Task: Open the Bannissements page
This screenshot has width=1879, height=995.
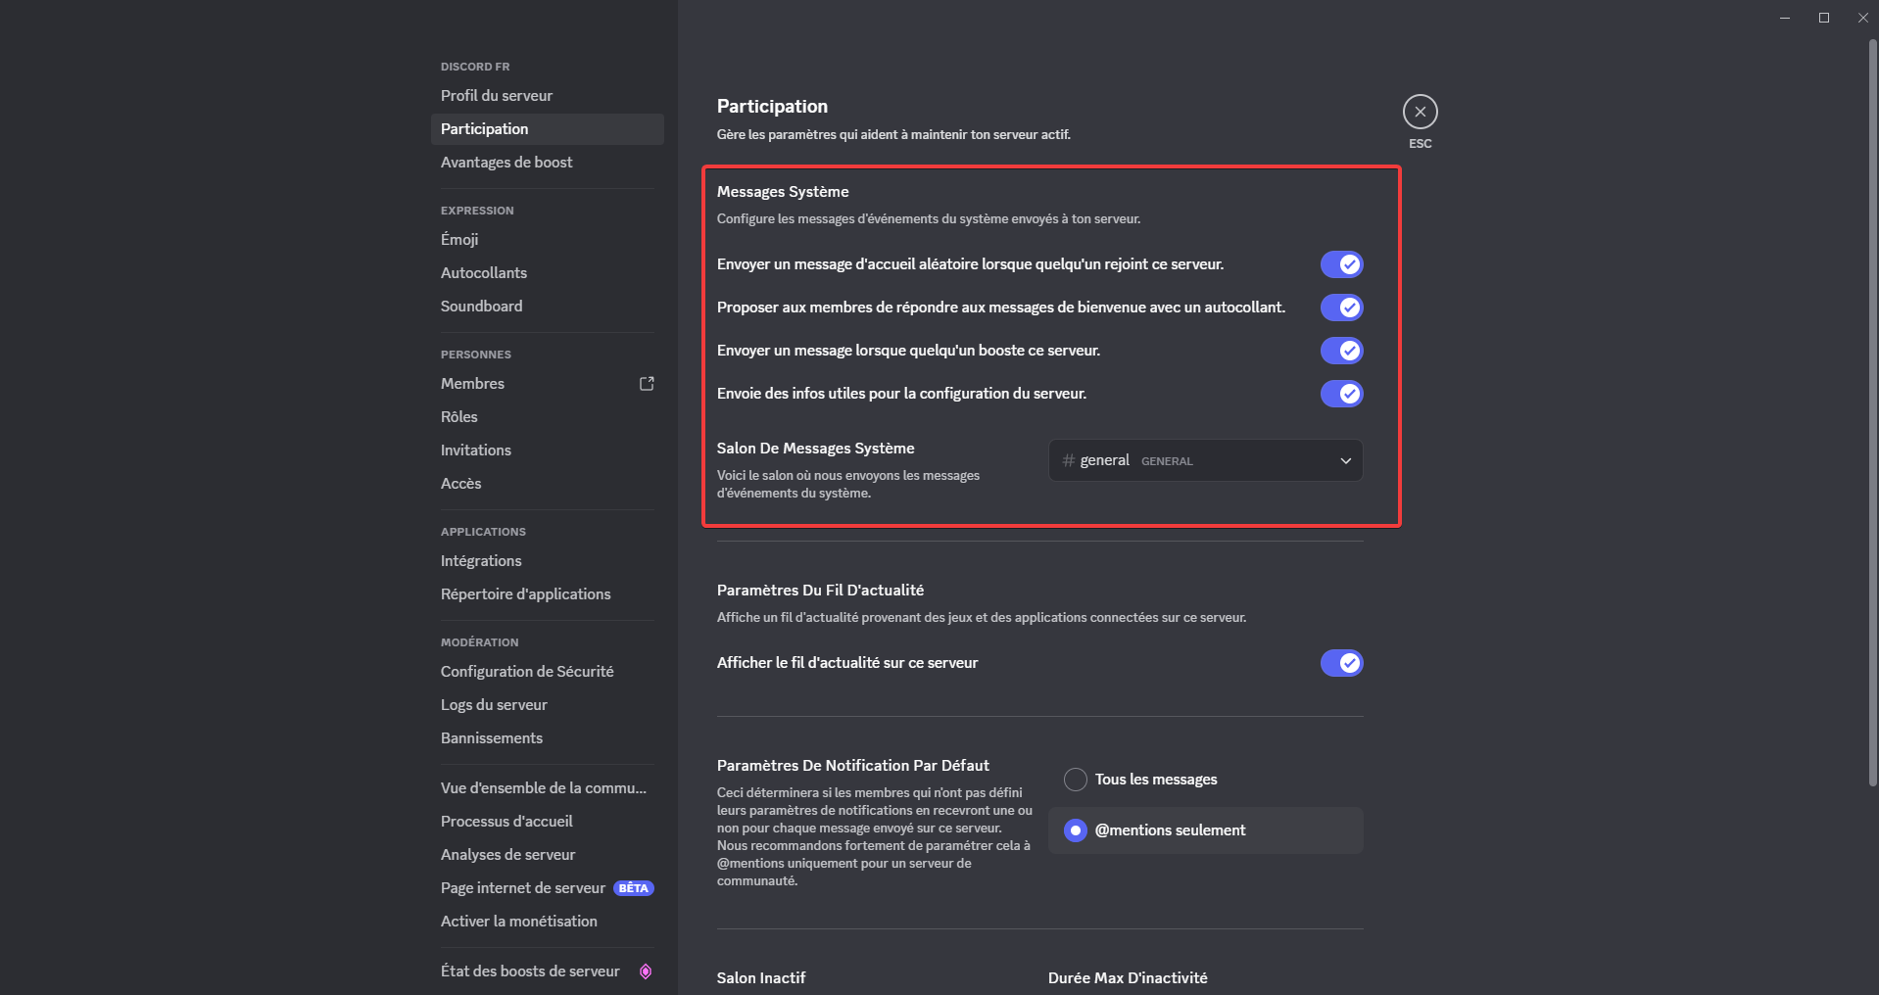Action: pyautogui.click(x=492, y=737)
